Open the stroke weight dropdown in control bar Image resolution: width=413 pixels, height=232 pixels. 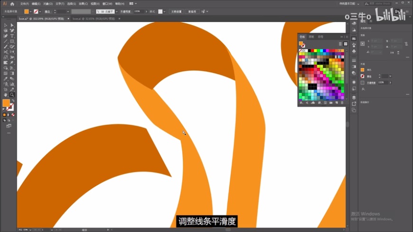point(68,11)
